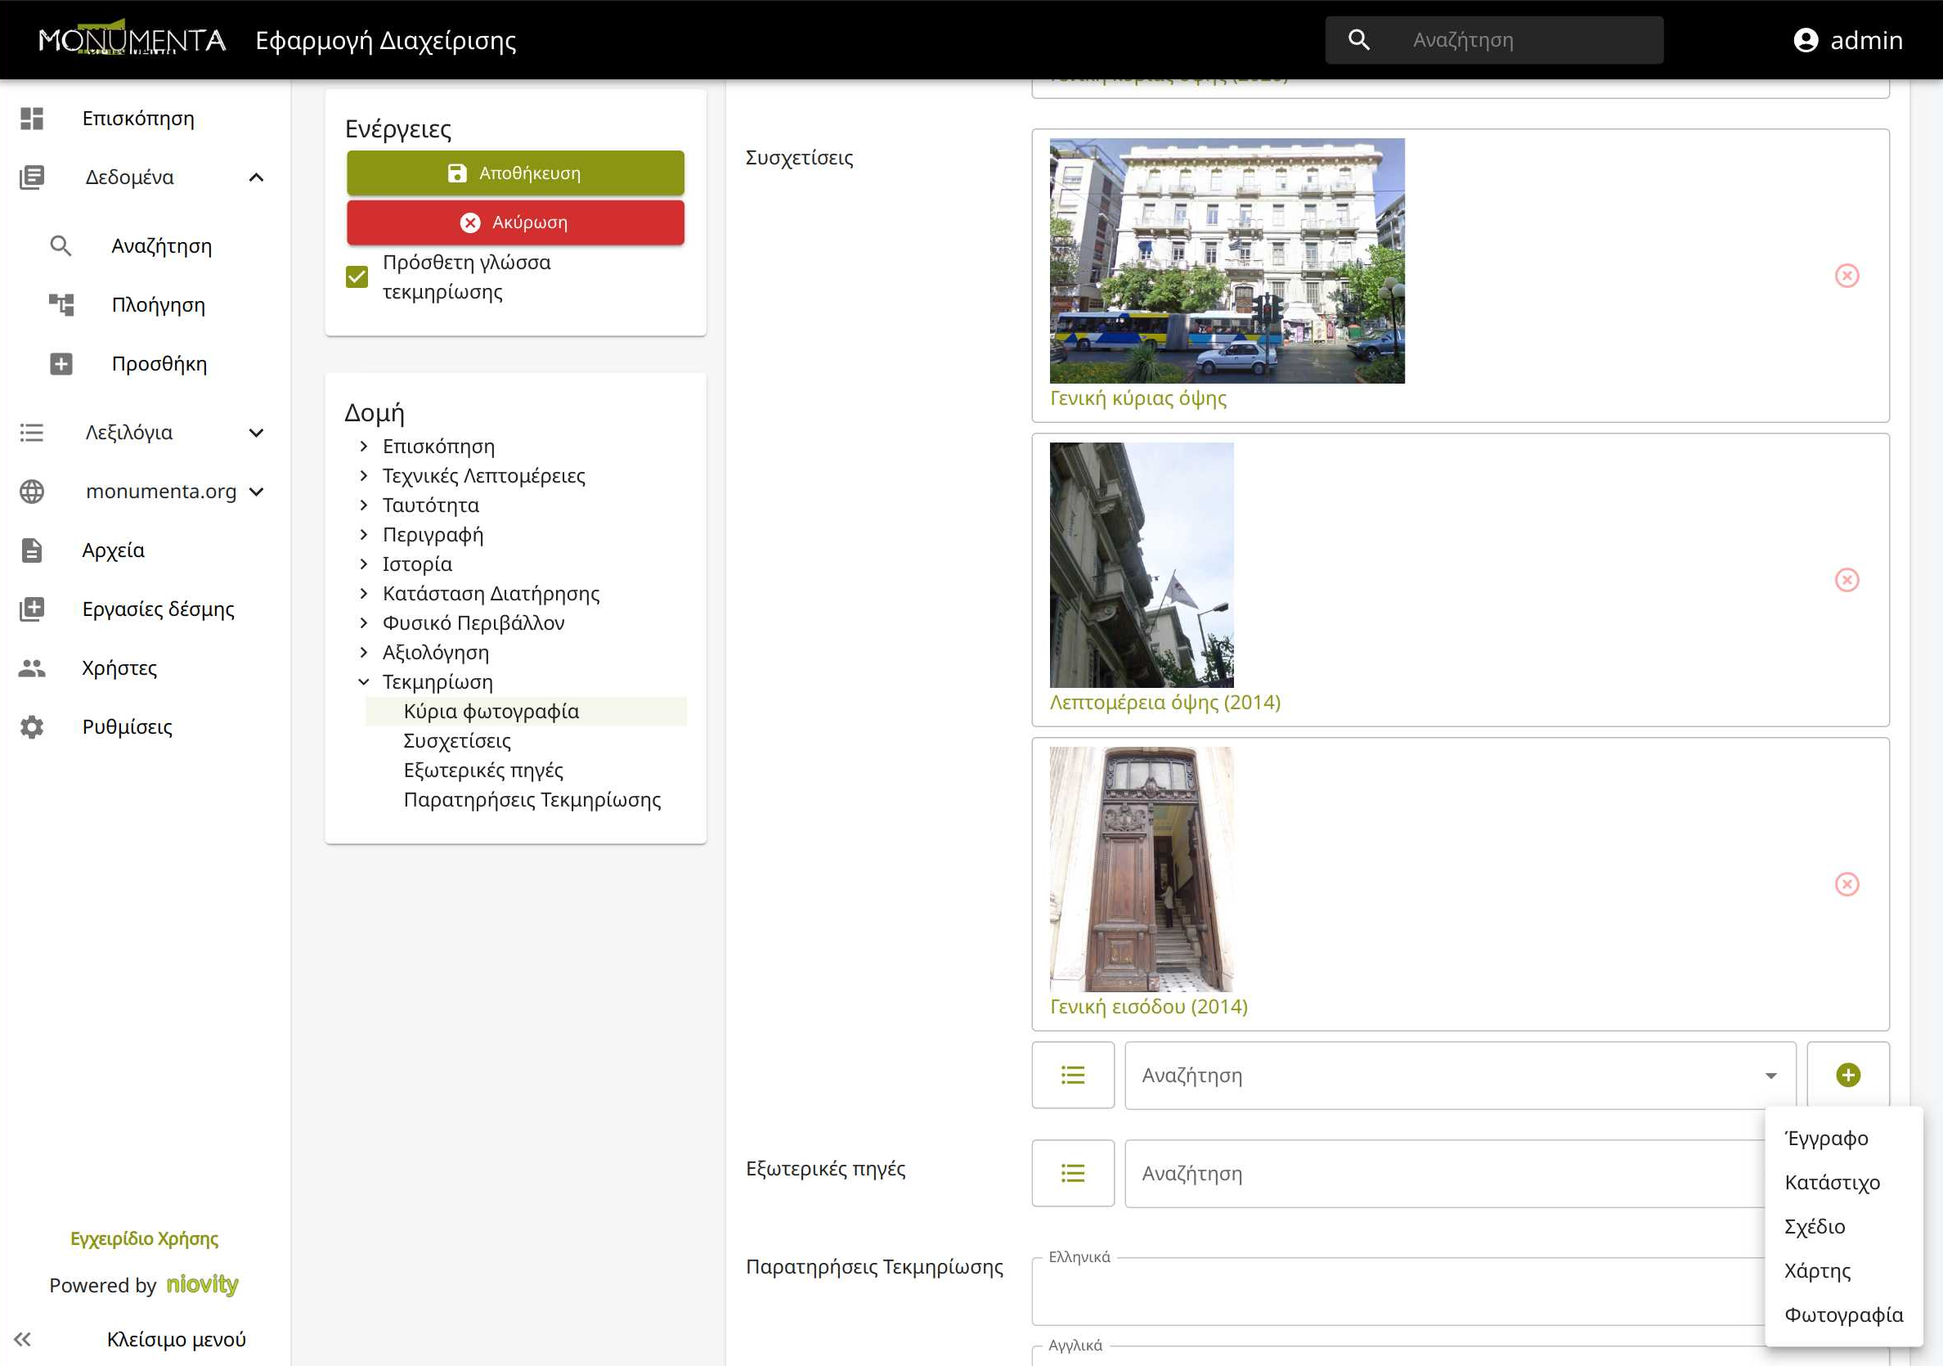Viewport: 1943px width, 1366px height.
Task: Open the Συσχετίσεις Αναζήτηση dropdown arrow
Action: click(x=1770, y=1076)
